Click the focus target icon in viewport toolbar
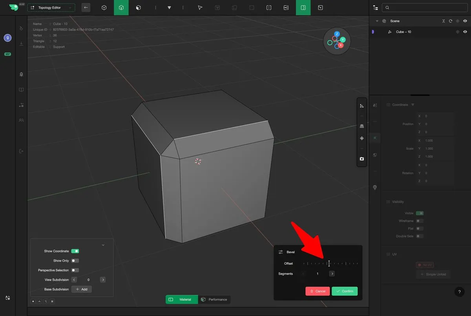Image resolution: width=471 pixels, height=316 pixels. [x=361, y=138]
